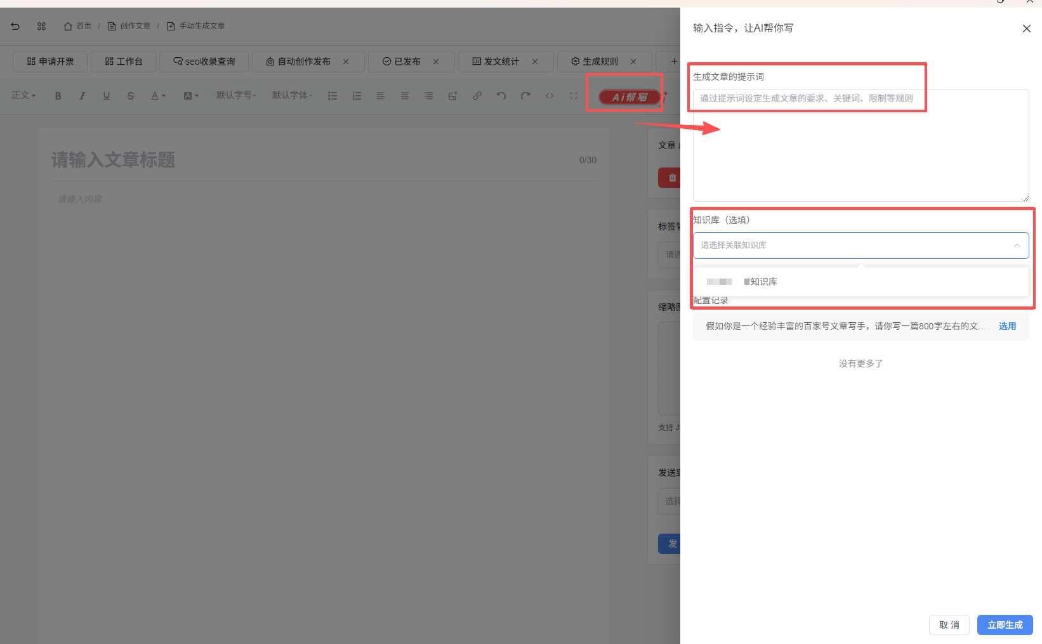Expand the 请选择关联知识库 dropdown
The height and width of the screenshot is (644, 1042).
860,246
